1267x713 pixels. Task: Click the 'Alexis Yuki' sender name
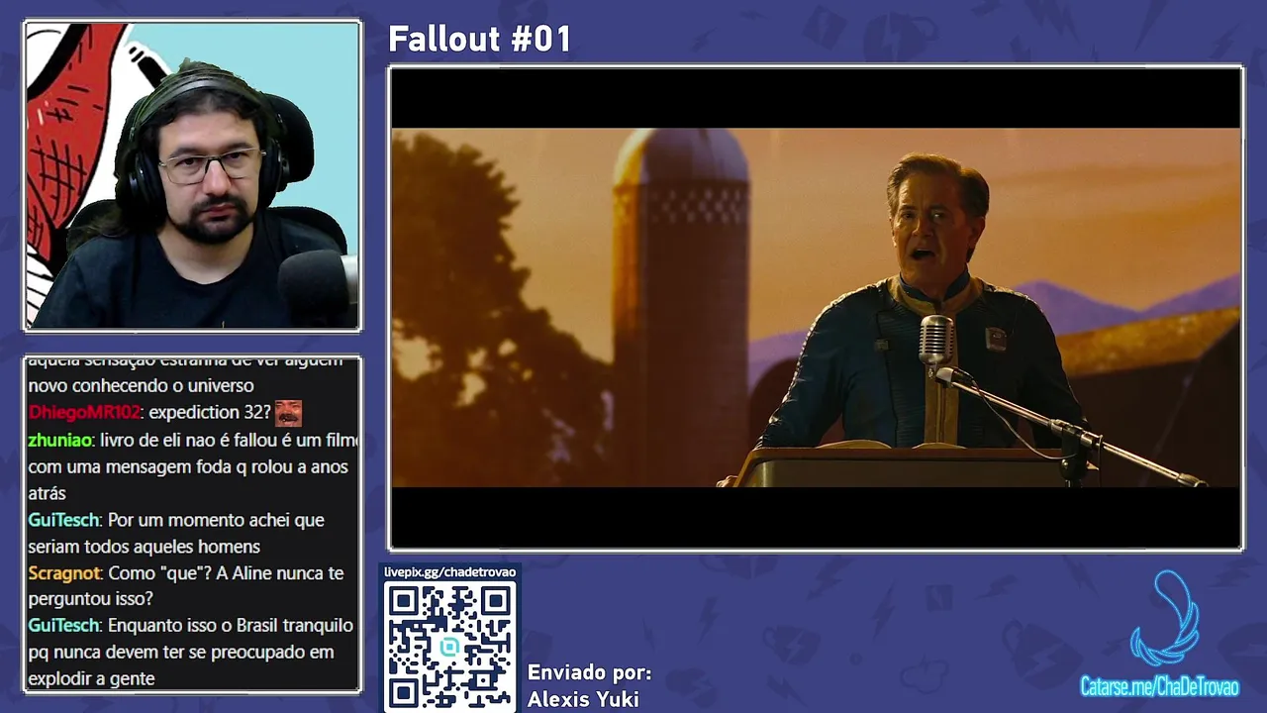583,699
